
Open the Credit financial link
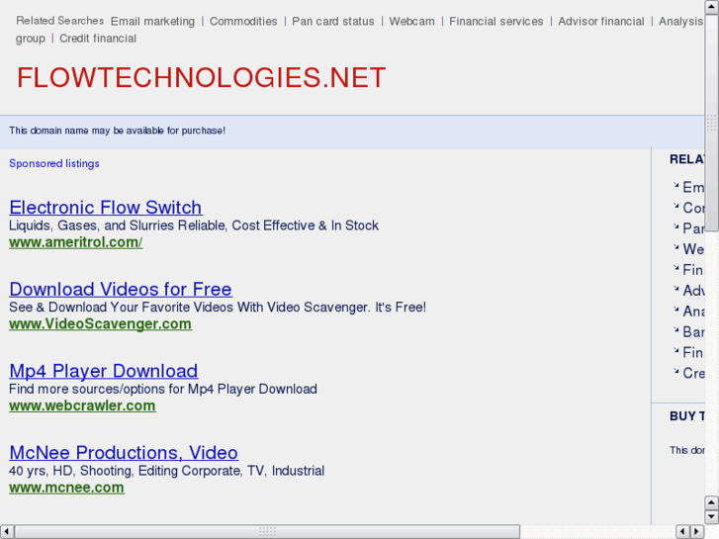click(98, 39)
